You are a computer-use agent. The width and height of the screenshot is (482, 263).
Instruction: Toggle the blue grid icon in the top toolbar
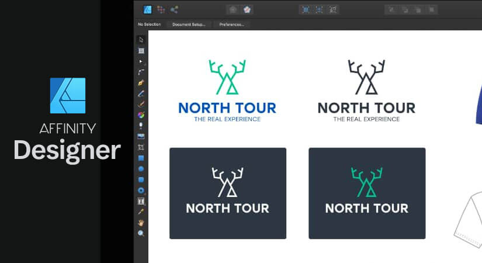pos(306,10)
